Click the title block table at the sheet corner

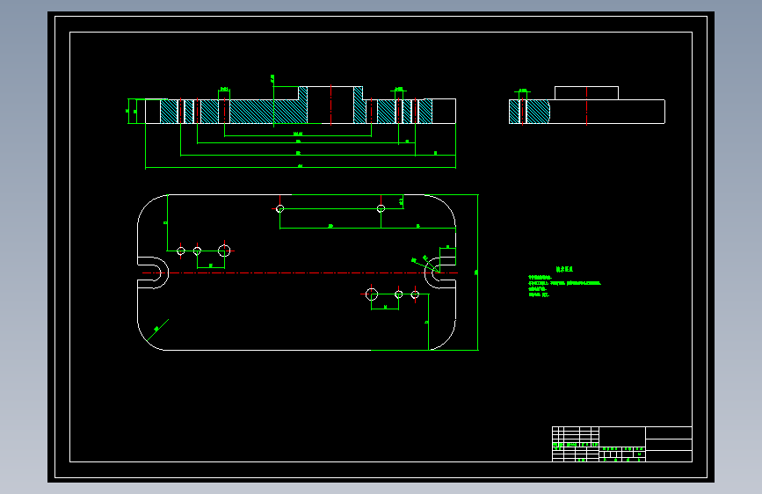tap(622, 445)
